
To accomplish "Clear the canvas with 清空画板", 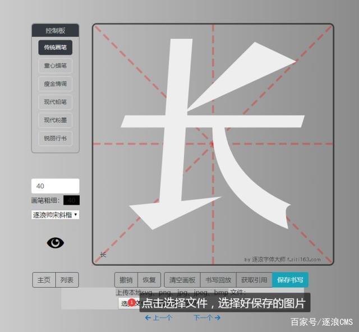I will pyautogui.click(x=182, y=280).
